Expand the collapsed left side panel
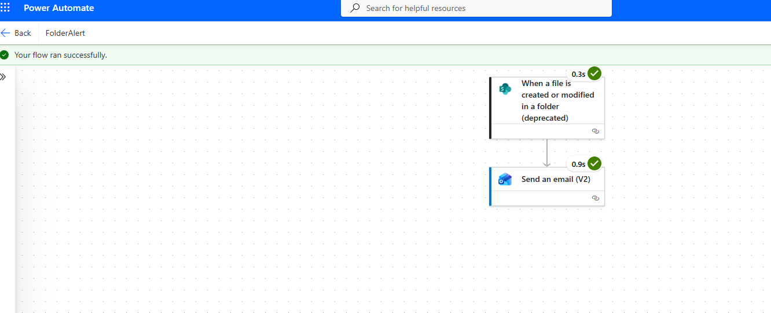Screen dimensions: 771x313 coord(3,77)
